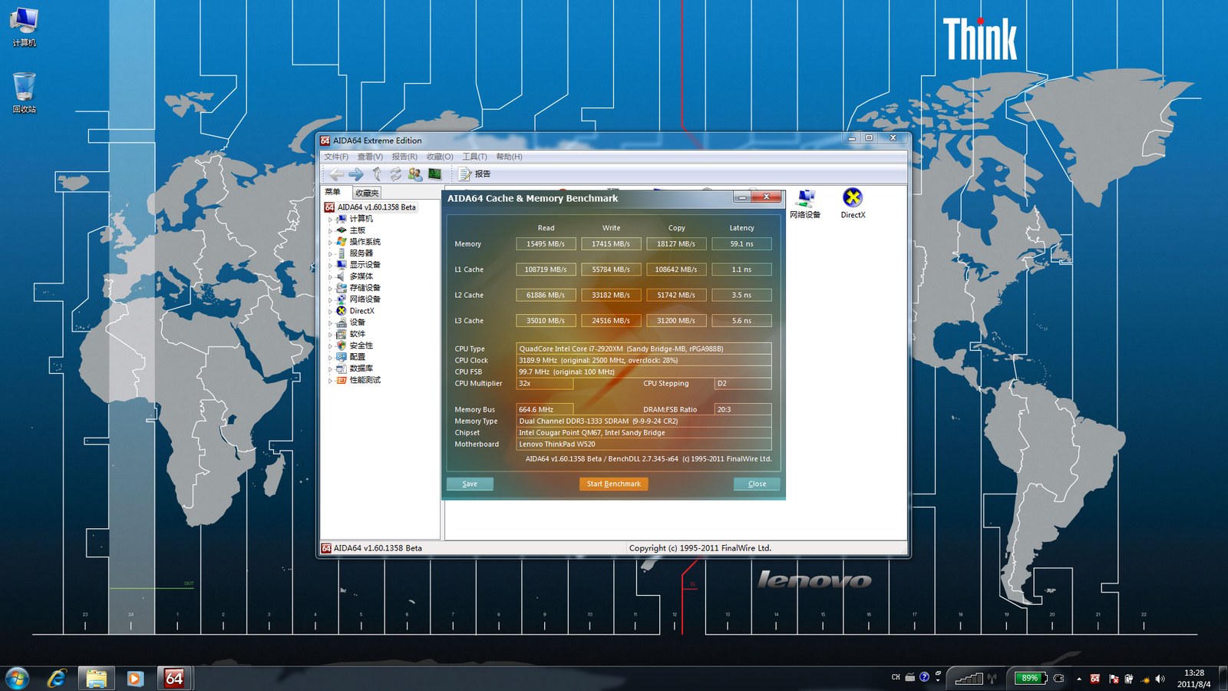This screenshot has width=1228, height=691.
Task: Click L3 Cache Latency value 5.6 ns
Action: pyautogui.click(x=741, y=321)
